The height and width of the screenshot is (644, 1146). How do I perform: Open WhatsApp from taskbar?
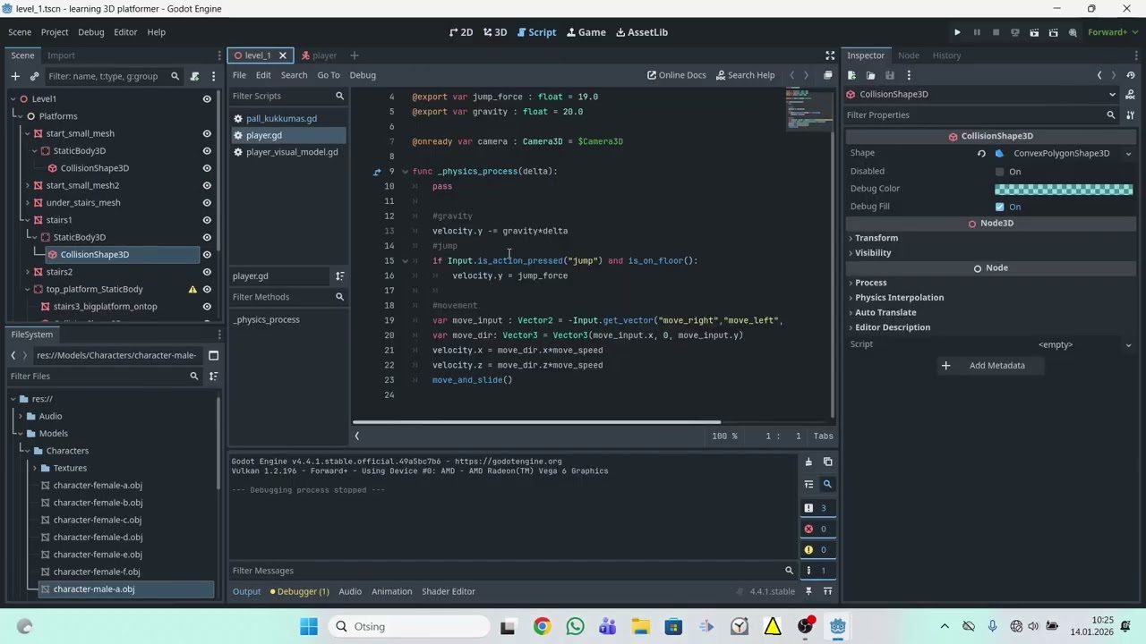point(575,626)
